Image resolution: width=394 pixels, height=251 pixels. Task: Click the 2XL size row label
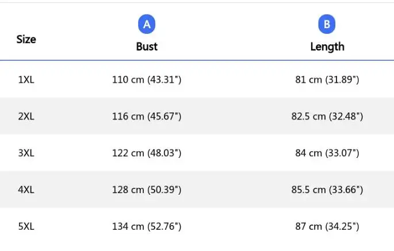[x=26, y=116]
